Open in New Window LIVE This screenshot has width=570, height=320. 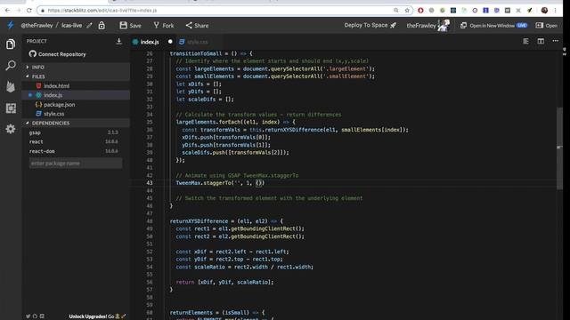pos(493,26)
